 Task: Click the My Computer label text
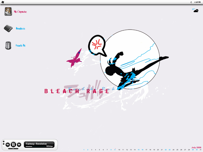(20, 12)
